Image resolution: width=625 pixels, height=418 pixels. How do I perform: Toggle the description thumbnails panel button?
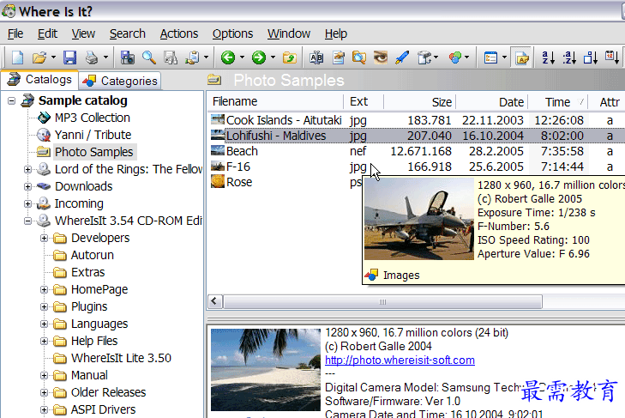[522, 58]
